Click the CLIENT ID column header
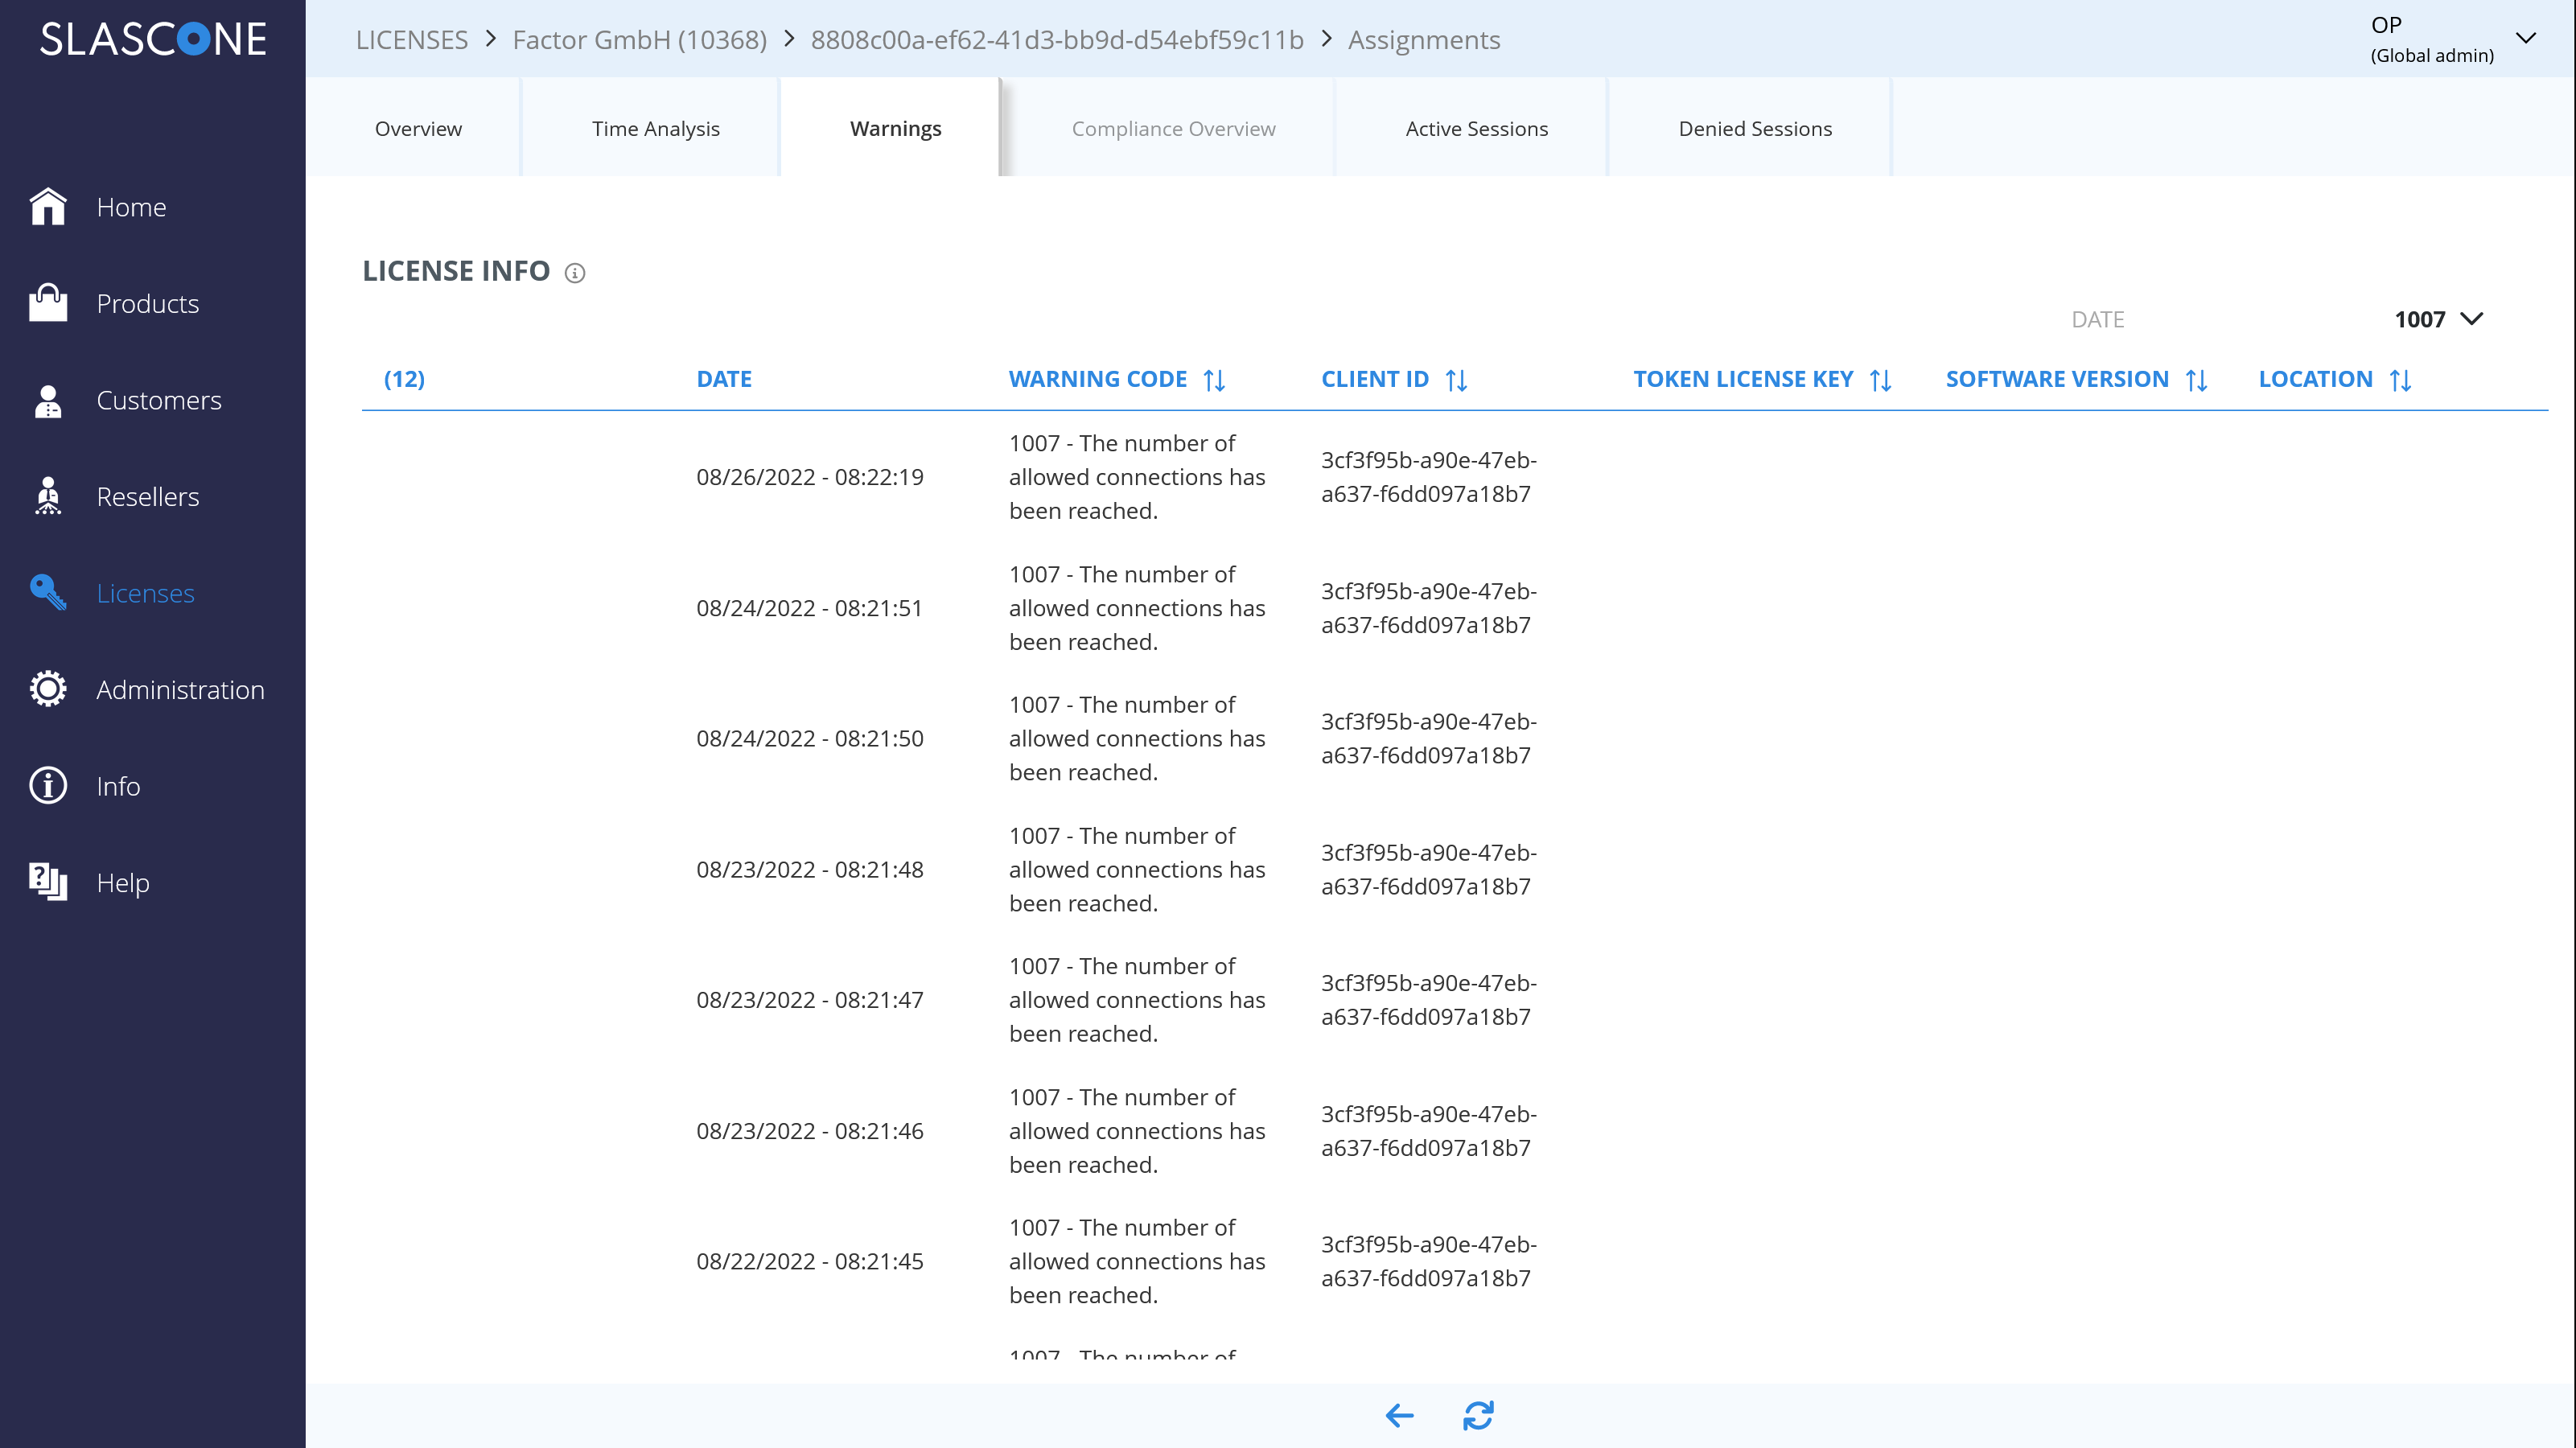Screen dimensions: 2576x1448 1374,379
